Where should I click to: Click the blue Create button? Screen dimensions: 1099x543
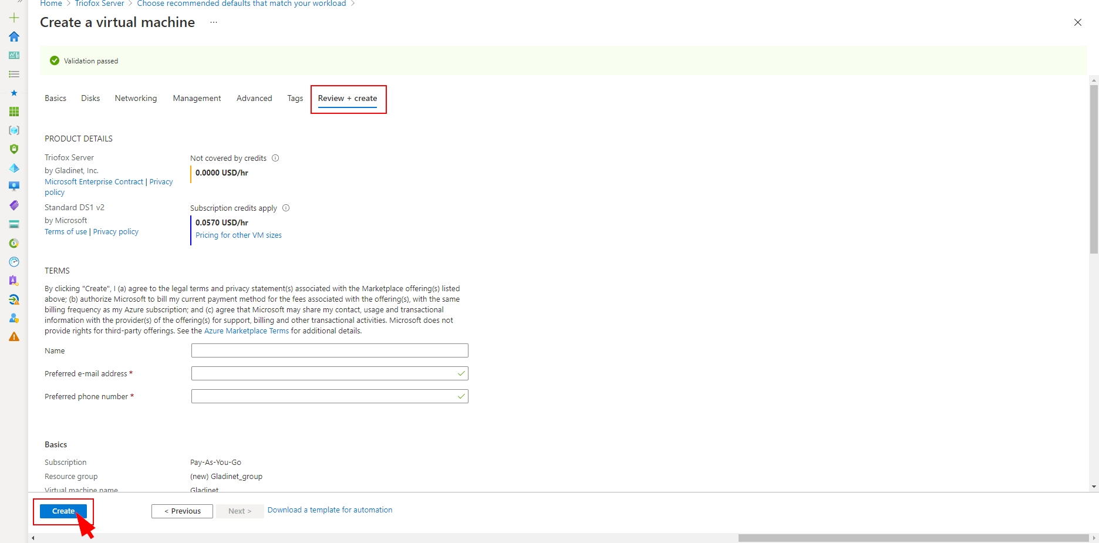[x=63, y=511]
